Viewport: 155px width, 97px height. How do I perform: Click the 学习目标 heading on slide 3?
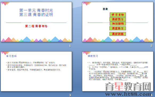click(x=11, y=56)
